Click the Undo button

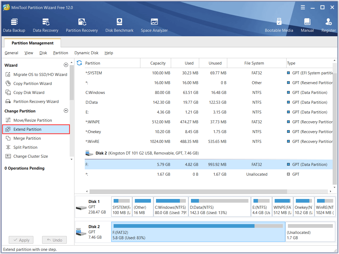[54, 240]
